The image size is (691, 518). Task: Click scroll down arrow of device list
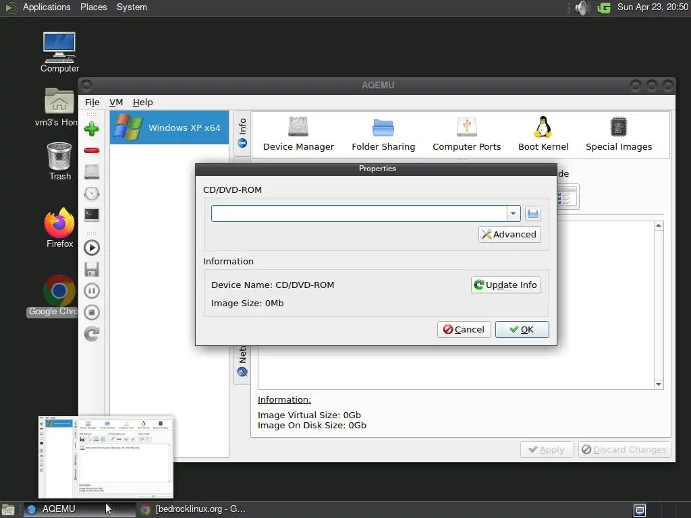(x=659, y=384)
